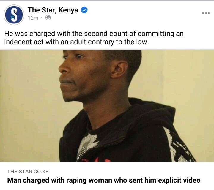Click the 12m post timestamp
Image resolution: width=214 pixels, height=190 pixels.
(33, 18)
